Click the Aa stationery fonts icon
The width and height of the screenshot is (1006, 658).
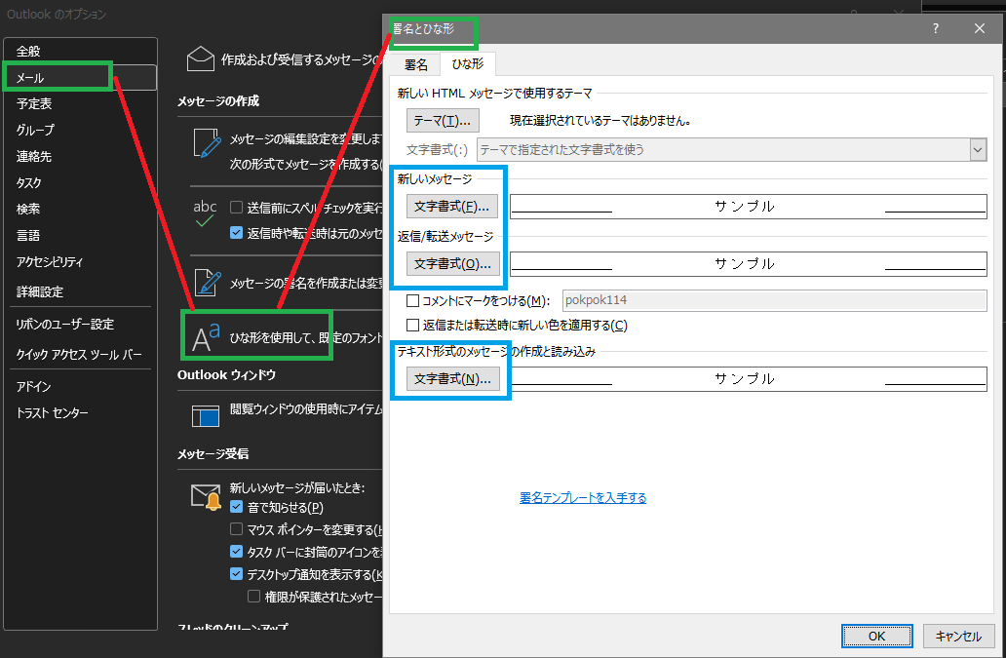click(x=206, y=337)
